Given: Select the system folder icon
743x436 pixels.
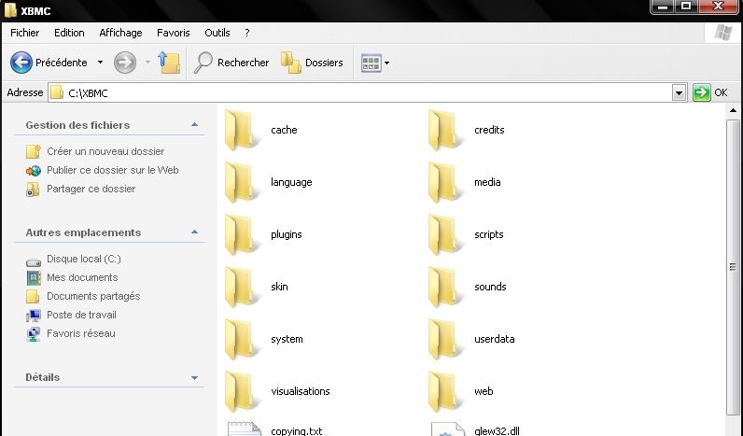Looking at the screenshot, I should pyautogui.click(x=242, y=339).
